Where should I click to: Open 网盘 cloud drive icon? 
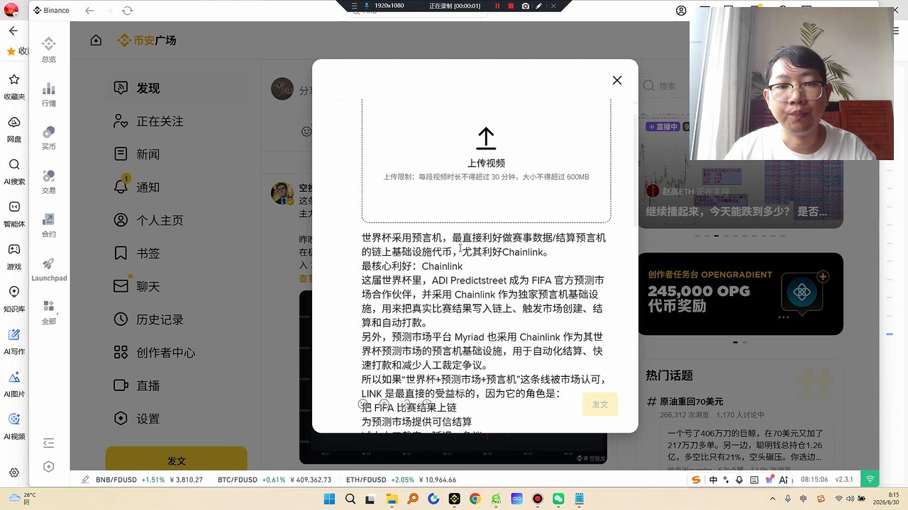point(14,128)
